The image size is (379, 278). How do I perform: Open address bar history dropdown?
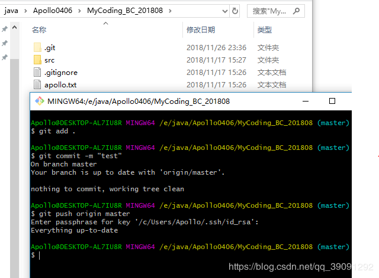coord(225,11)
